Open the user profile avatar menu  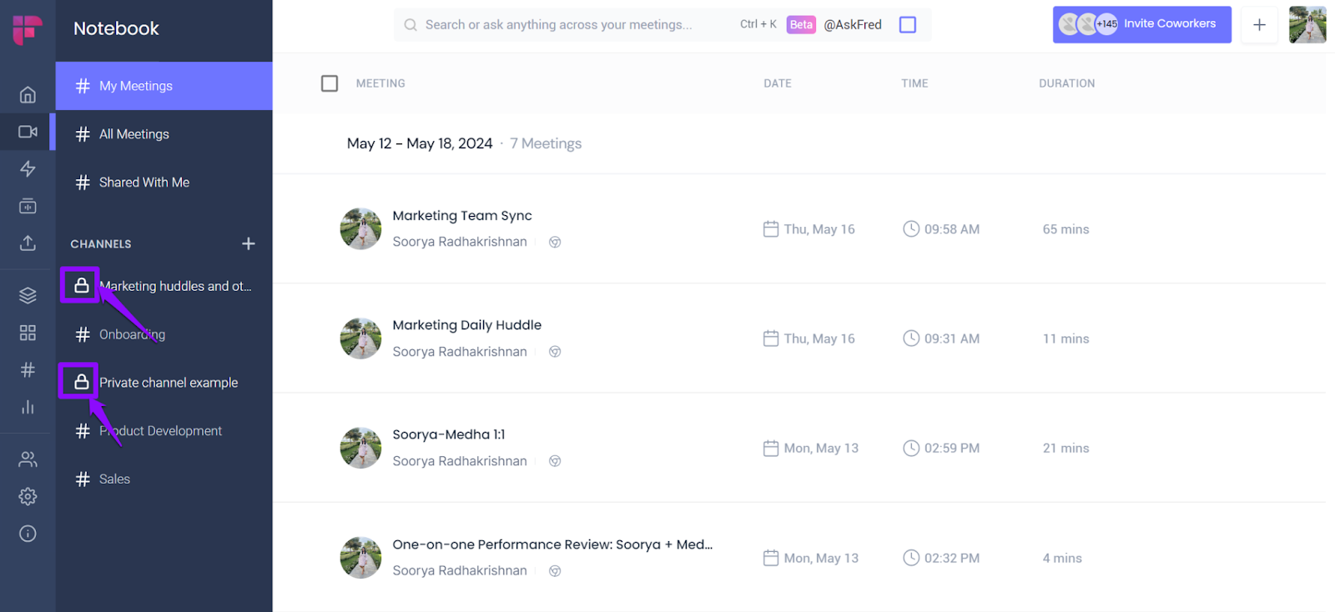click(x=1307, y=25)
